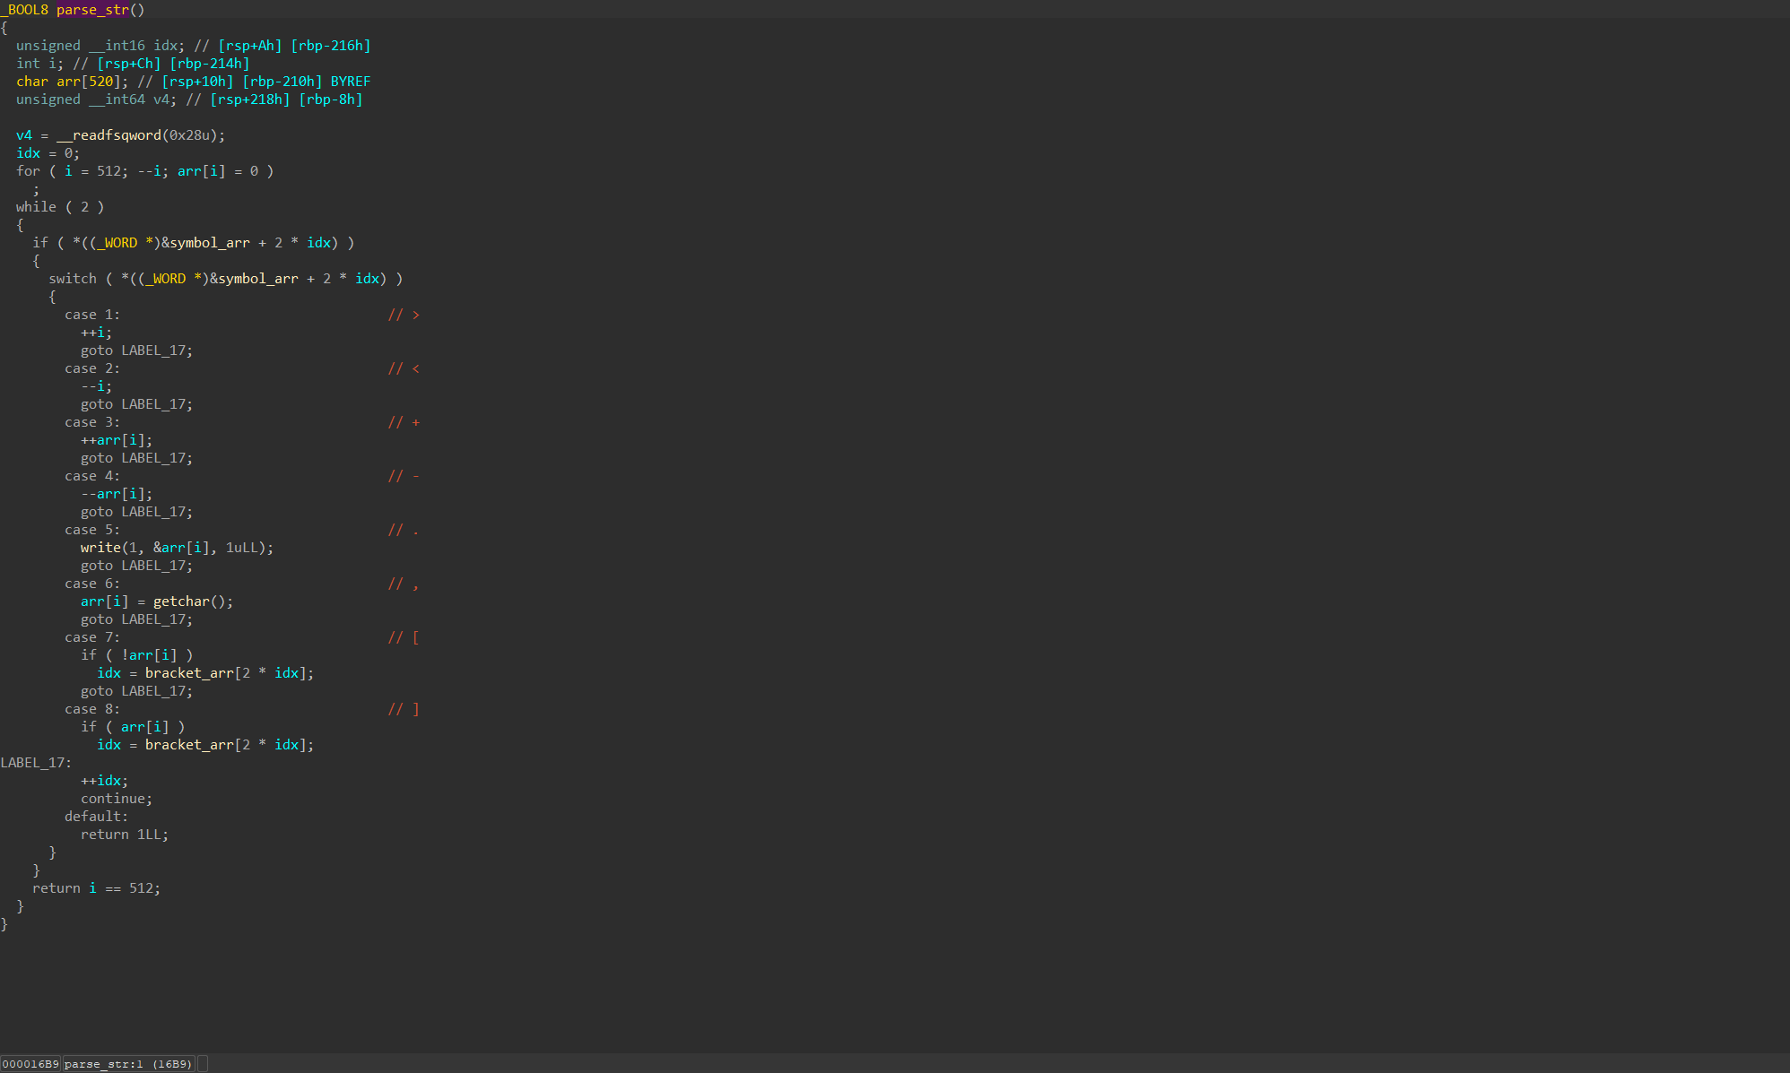1790x1073 pixels.
Task: Select the [rbp-214h] stack offset comment
Action: 209,64
